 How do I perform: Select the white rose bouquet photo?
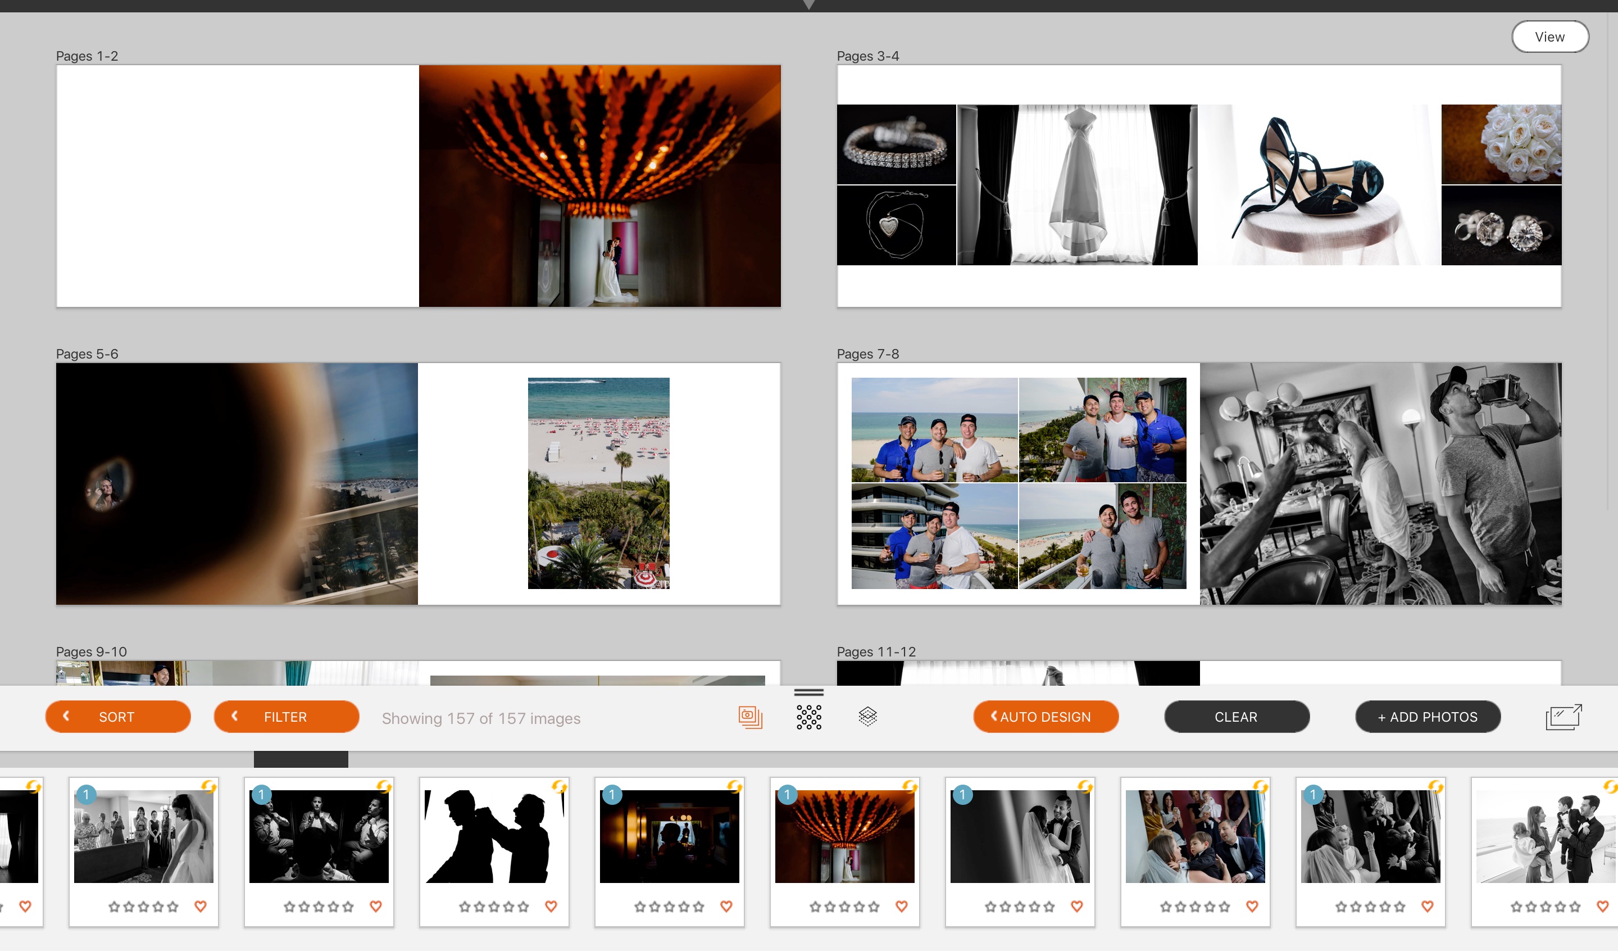tap(1501, 144)
